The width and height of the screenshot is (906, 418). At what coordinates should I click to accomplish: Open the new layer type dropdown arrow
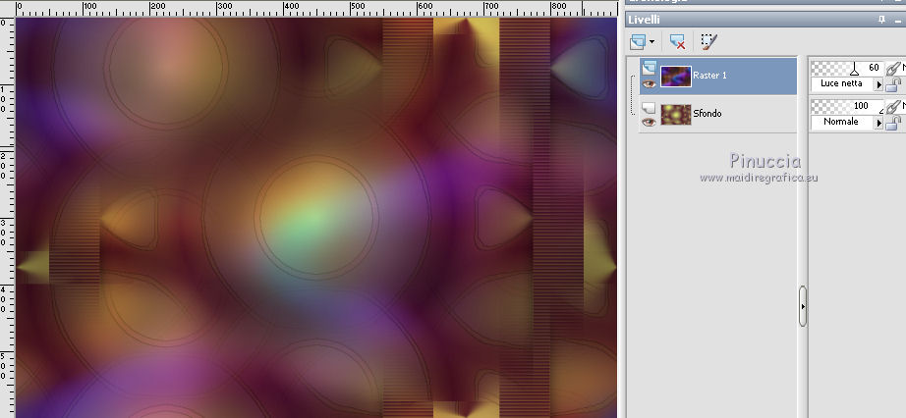[x=652, y=42]
